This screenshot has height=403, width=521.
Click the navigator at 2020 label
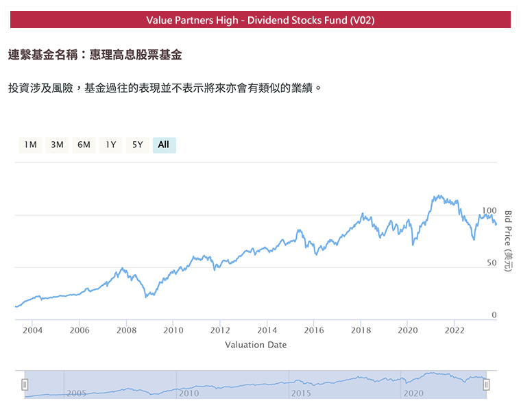click(x=413, y=393)
